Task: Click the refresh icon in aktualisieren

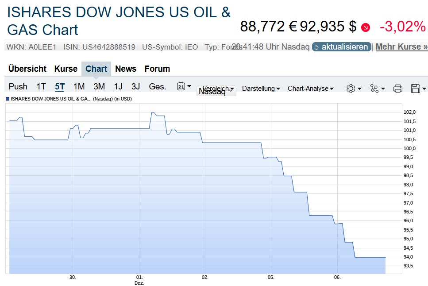Action: (x=316, y=47)
